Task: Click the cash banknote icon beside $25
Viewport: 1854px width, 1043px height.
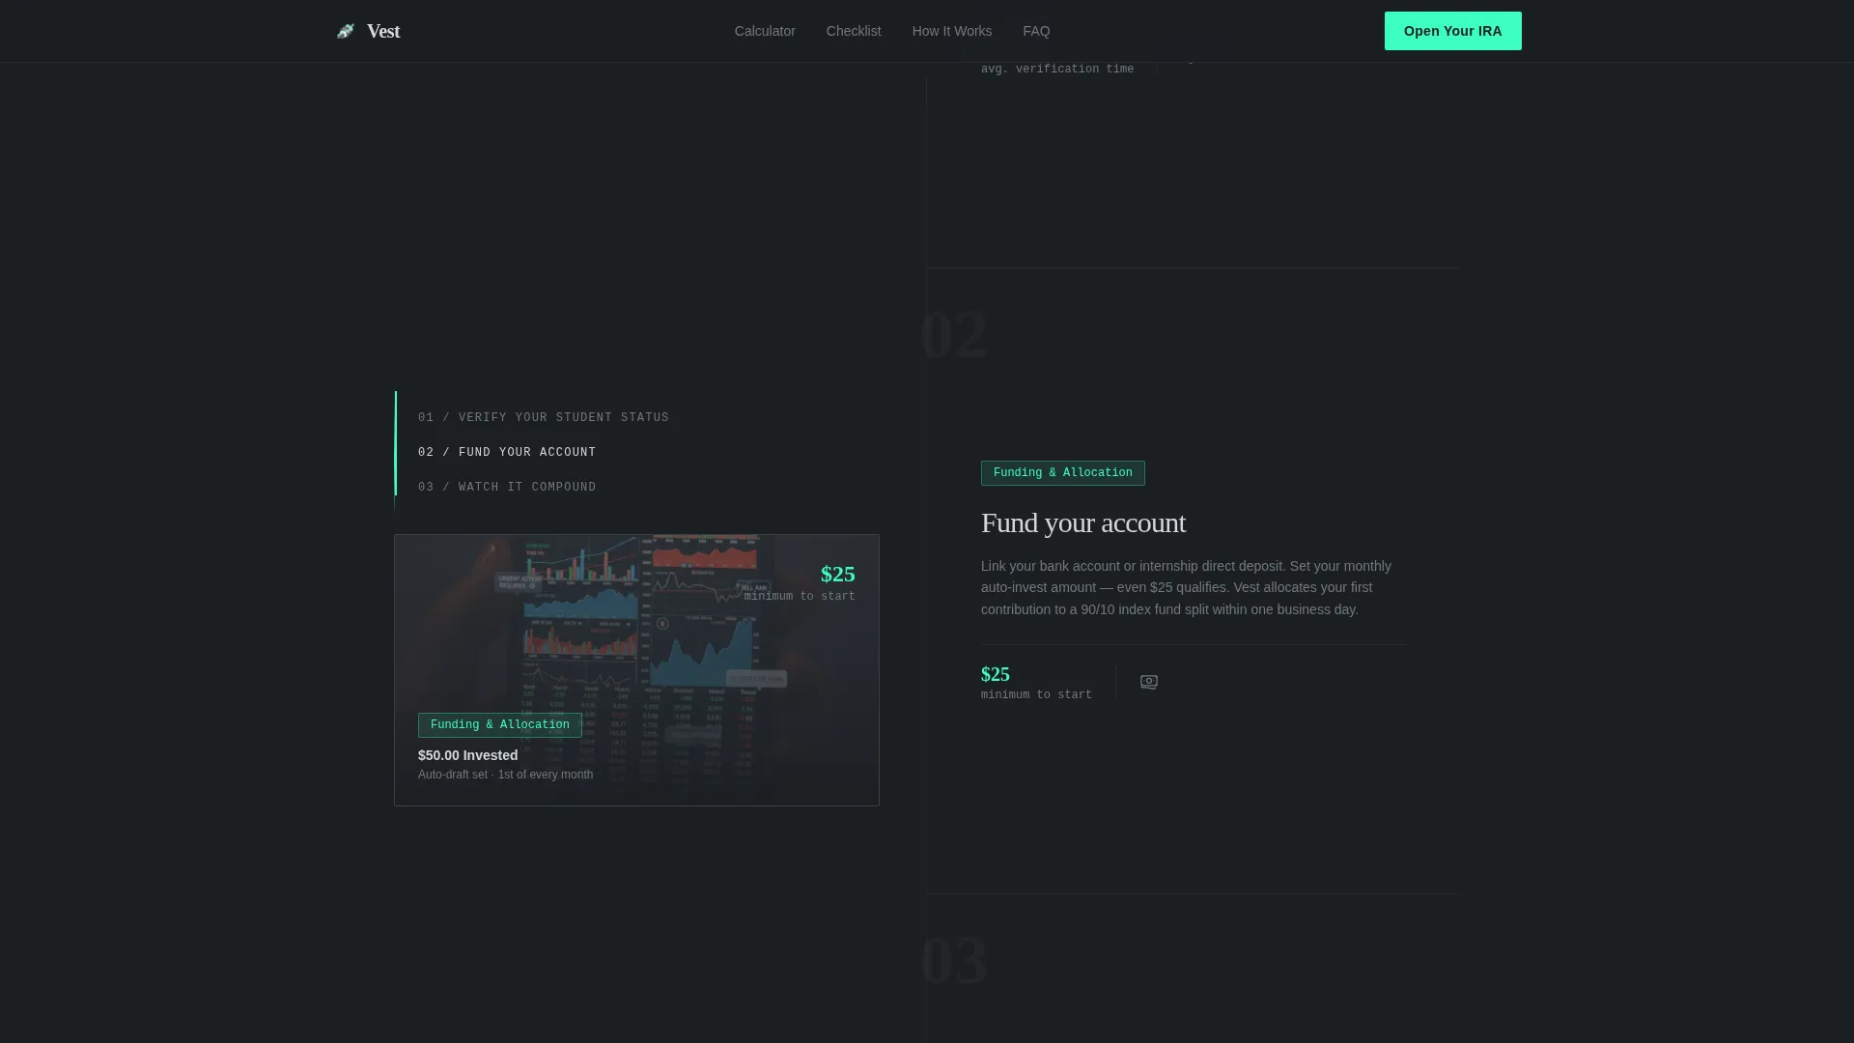Action: tap(1149, 682)
